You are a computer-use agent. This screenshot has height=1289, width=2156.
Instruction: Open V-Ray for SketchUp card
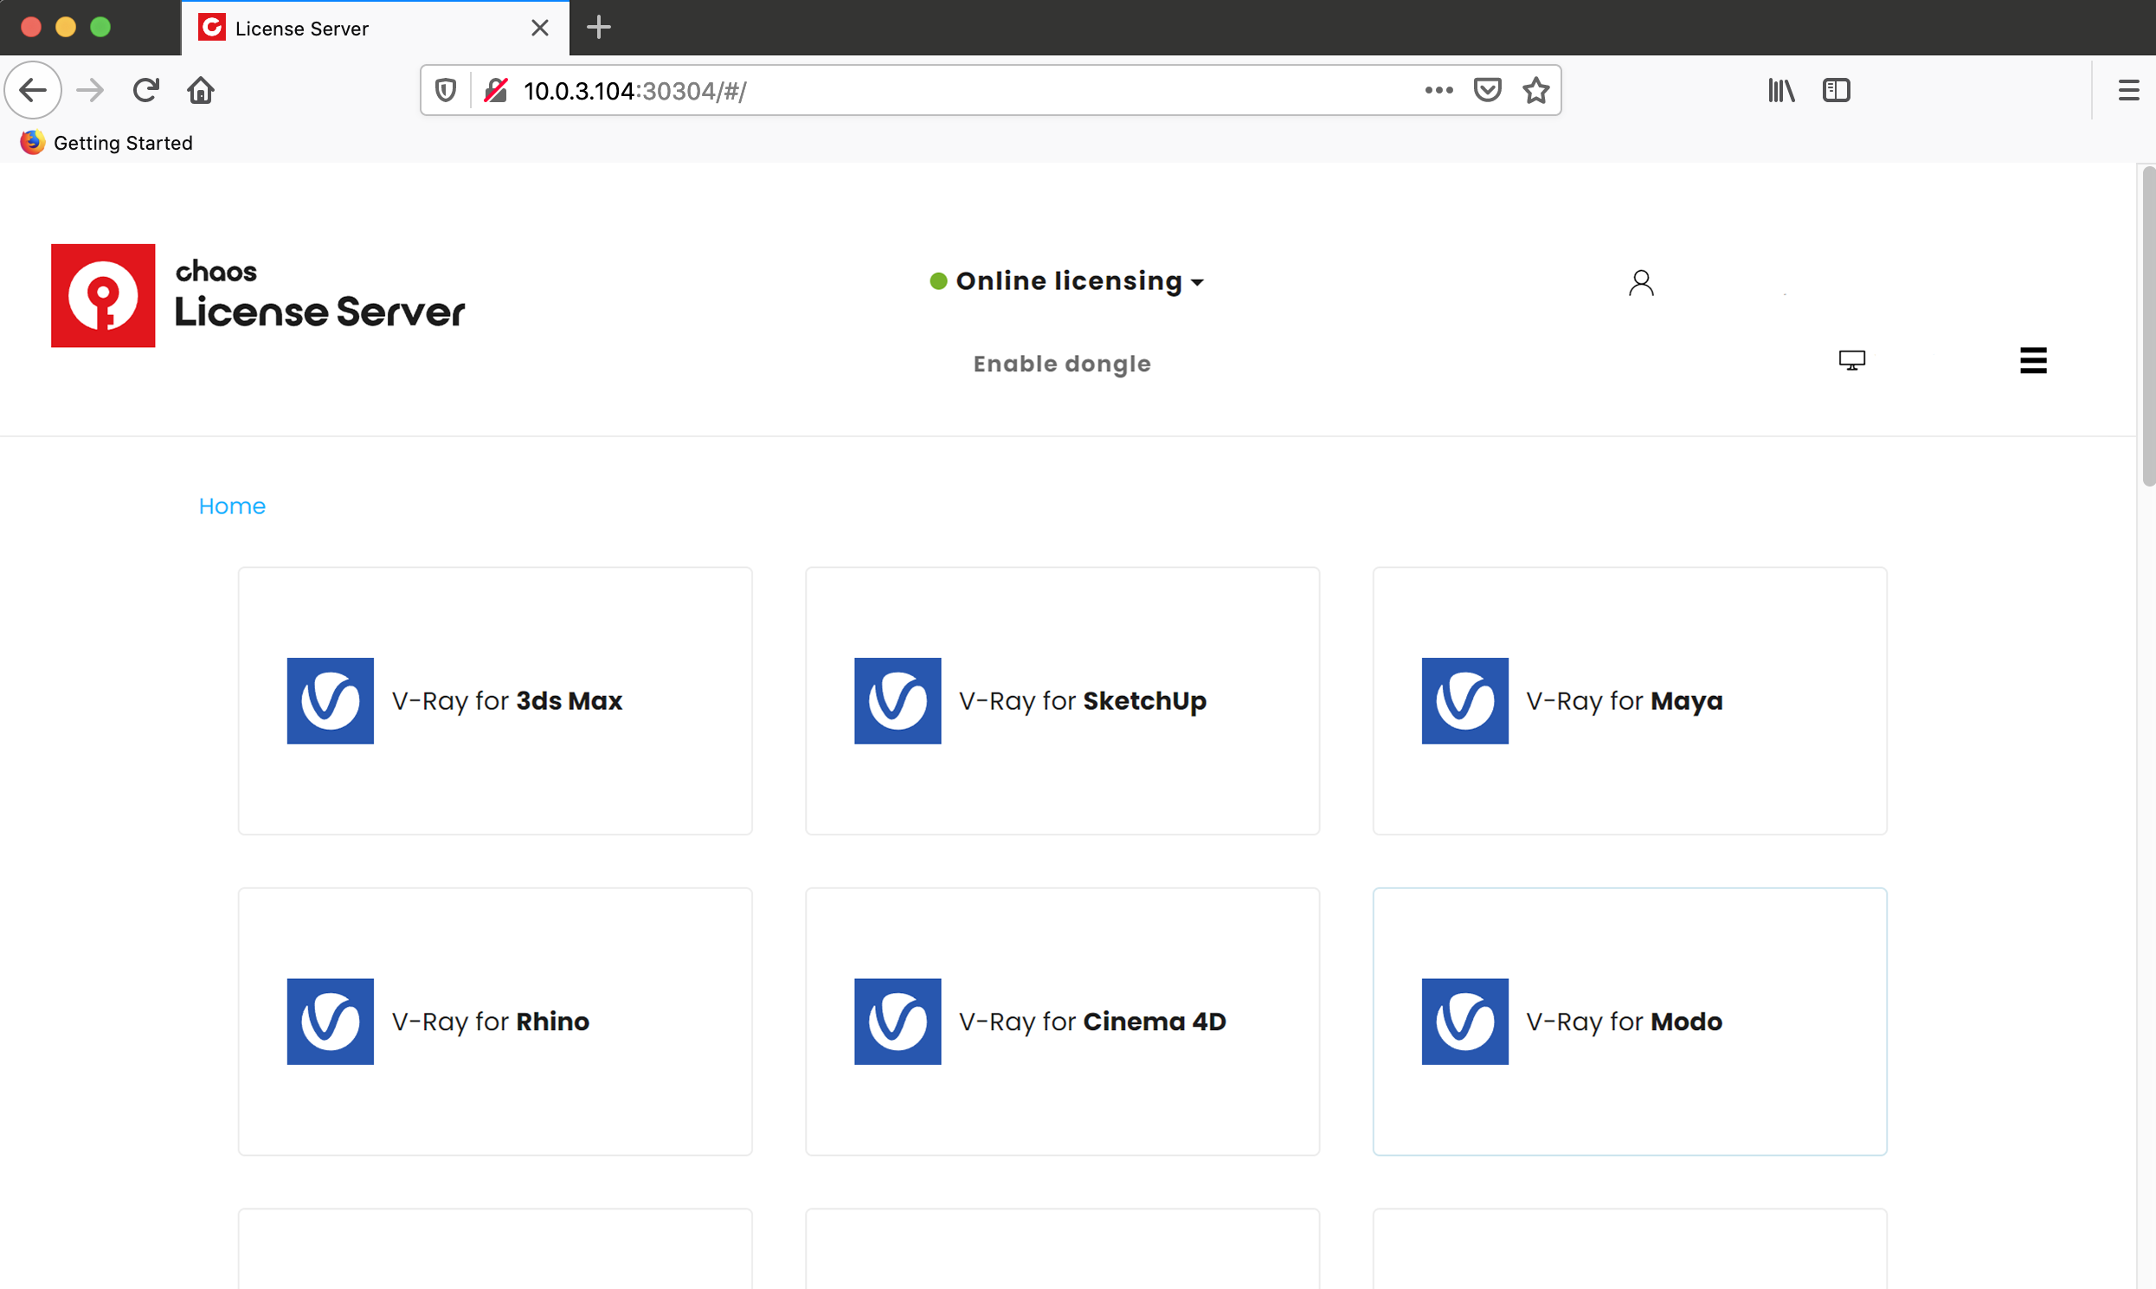point(1062,701)
